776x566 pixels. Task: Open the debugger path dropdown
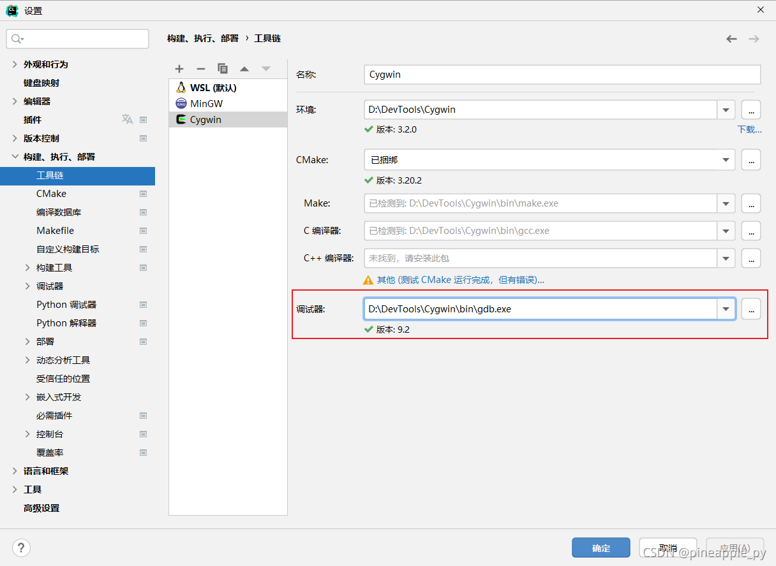tap(726, 309)
